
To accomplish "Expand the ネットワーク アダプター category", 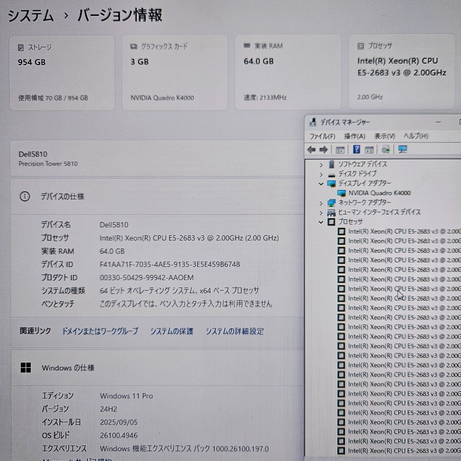I will [321, 203].
